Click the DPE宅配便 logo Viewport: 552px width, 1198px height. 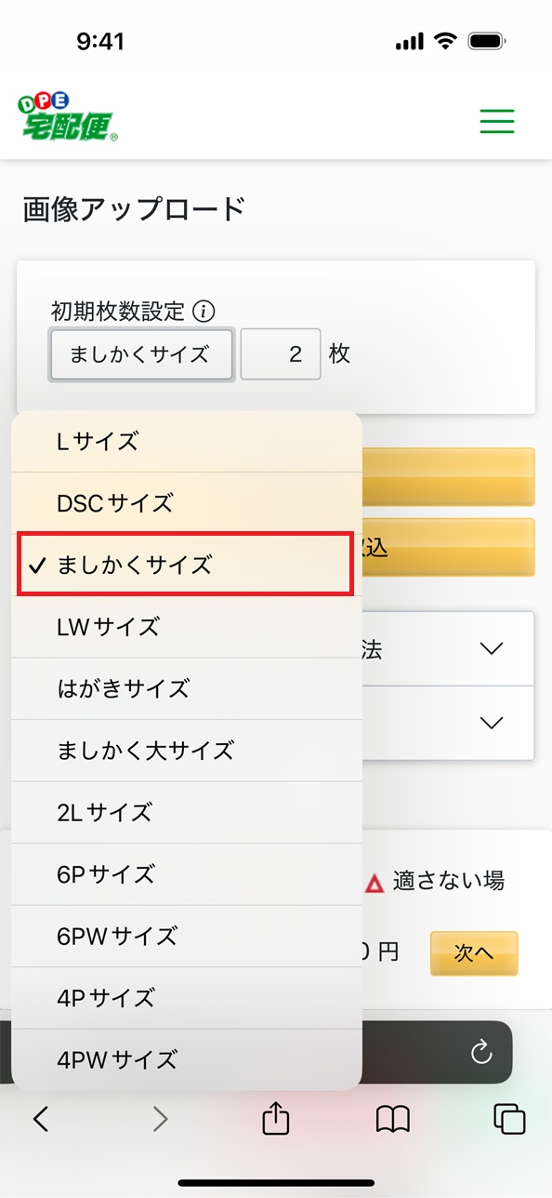click(68, 117)
